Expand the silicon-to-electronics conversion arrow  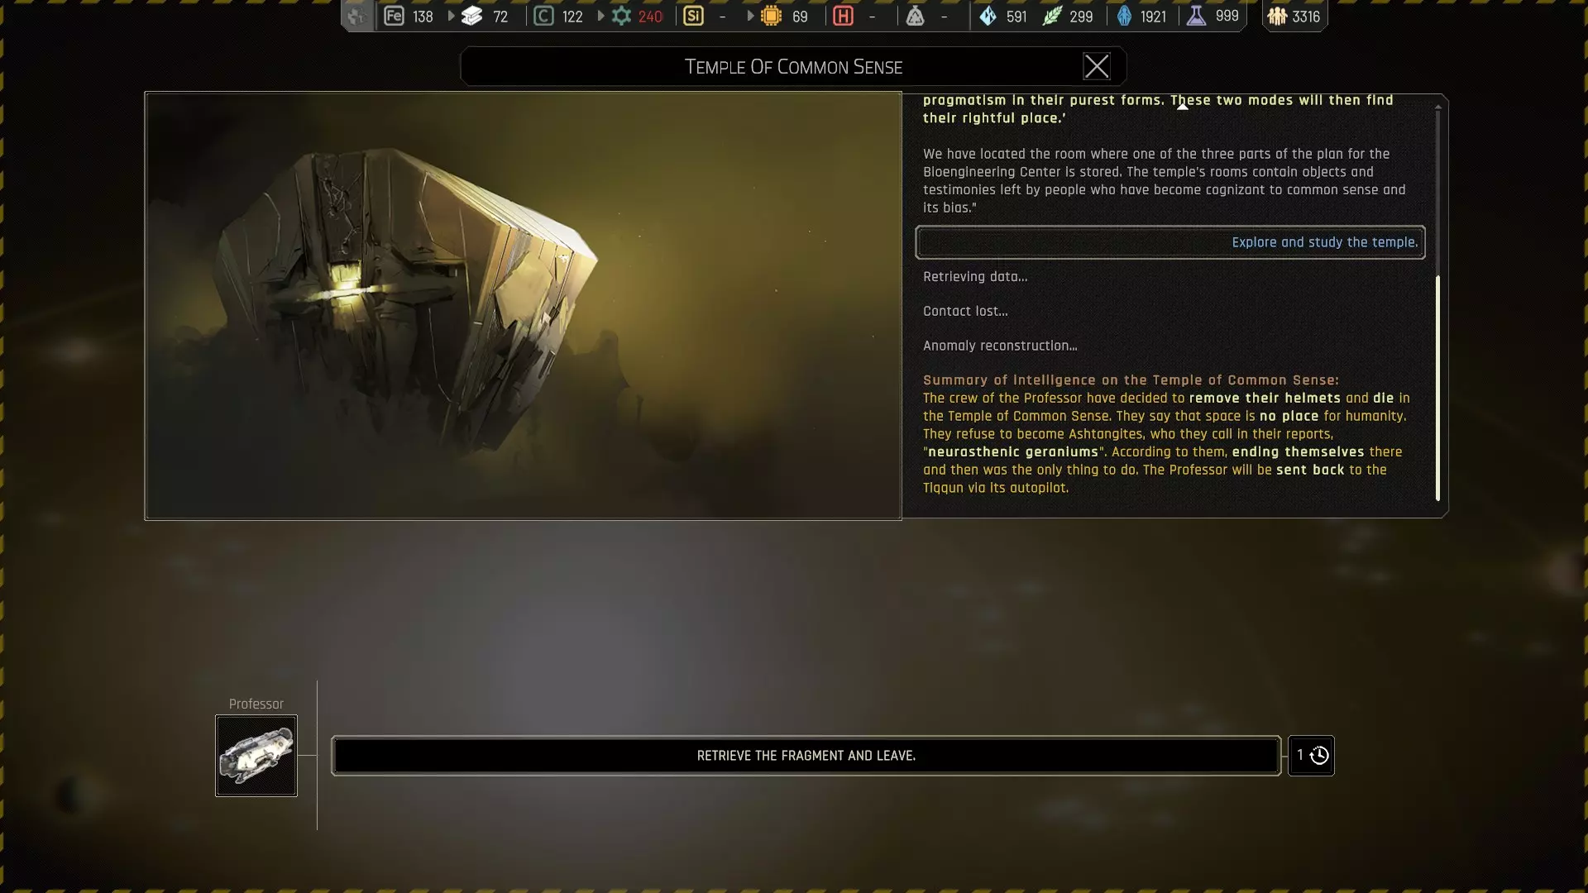point(750,16)
